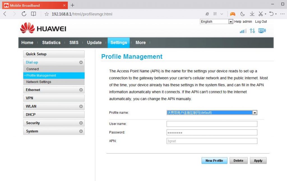Click the Huawei logo

tap(43, 28)
